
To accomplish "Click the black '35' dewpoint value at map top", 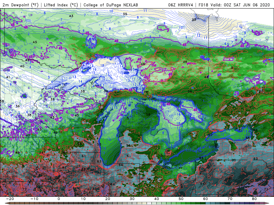I will click(x=125, y=14).
